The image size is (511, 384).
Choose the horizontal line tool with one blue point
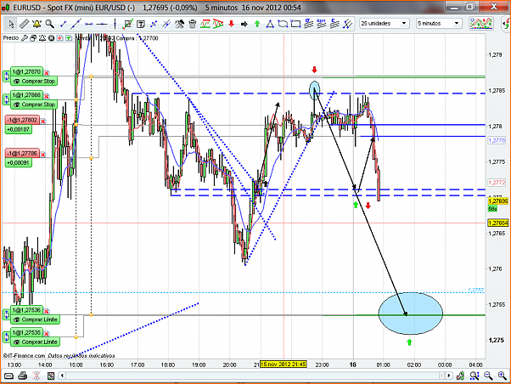tap(102, 24)
